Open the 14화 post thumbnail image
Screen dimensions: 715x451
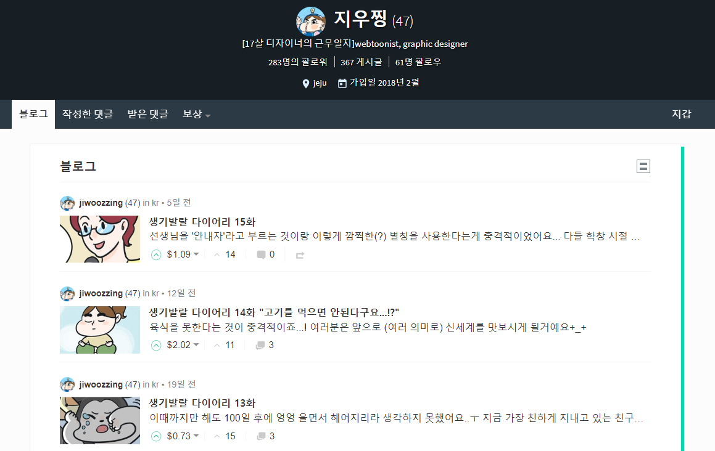100,330
